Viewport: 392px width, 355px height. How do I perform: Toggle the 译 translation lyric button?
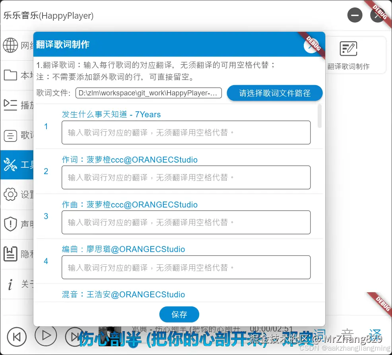375,335
